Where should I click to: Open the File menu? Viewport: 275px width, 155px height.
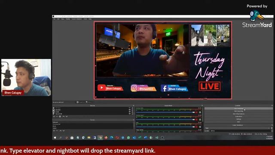[55, 19]
